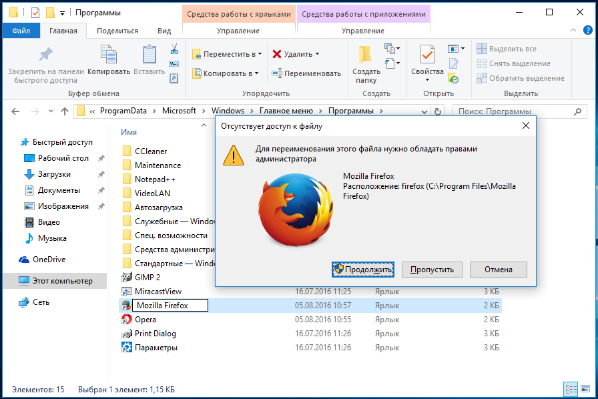598x399 pixels.
Task: Switch to the Вид tab
Action: point(164,31)
